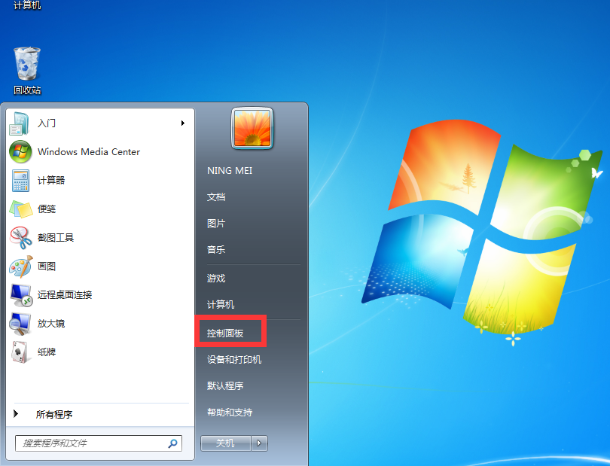Open Remote Desktop Connection (远程桌面连接) icon
The image size is (610, 466).
(20, 294)
